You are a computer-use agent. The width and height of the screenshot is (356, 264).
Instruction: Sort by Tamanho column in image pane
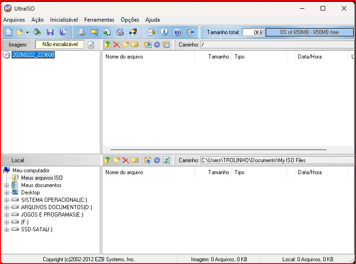(218, 57)
